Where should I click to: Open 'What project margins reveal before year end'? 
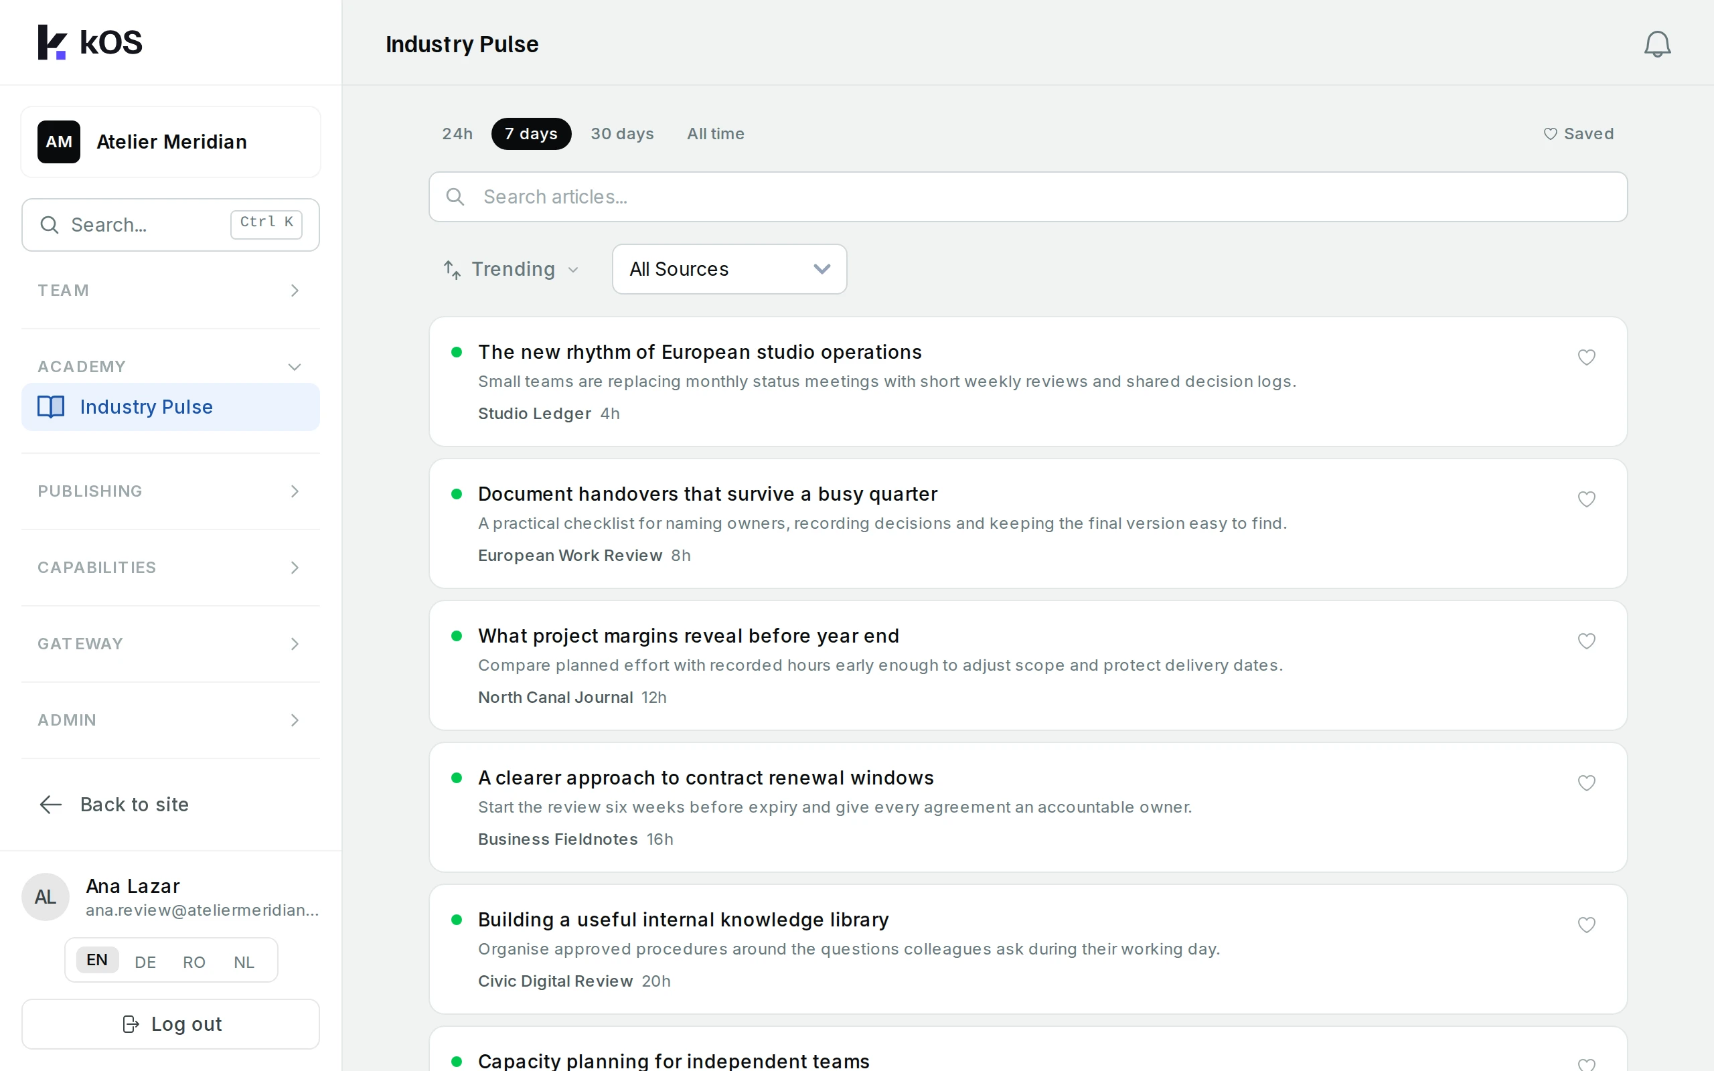point(688,636)
